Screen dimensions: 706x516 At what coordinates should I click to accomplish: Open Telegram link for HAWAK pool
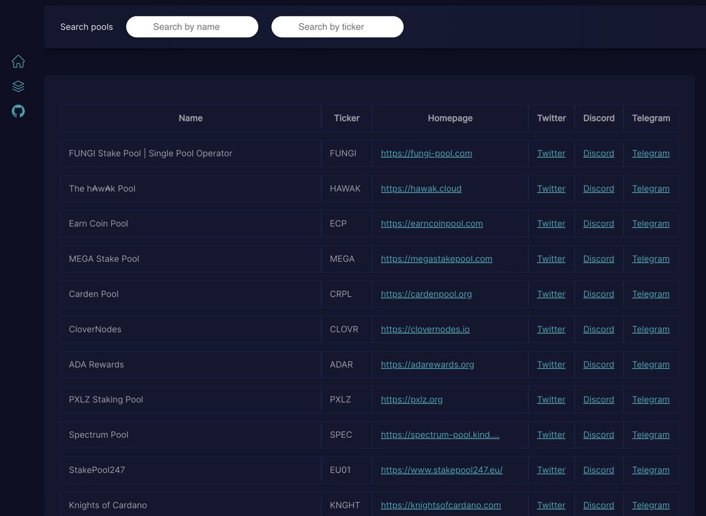(x=651, y=189)
